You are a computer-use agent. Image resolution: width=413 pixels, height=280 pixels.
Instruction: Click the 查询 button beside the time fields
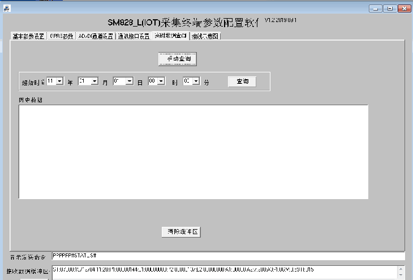[242, 81]
